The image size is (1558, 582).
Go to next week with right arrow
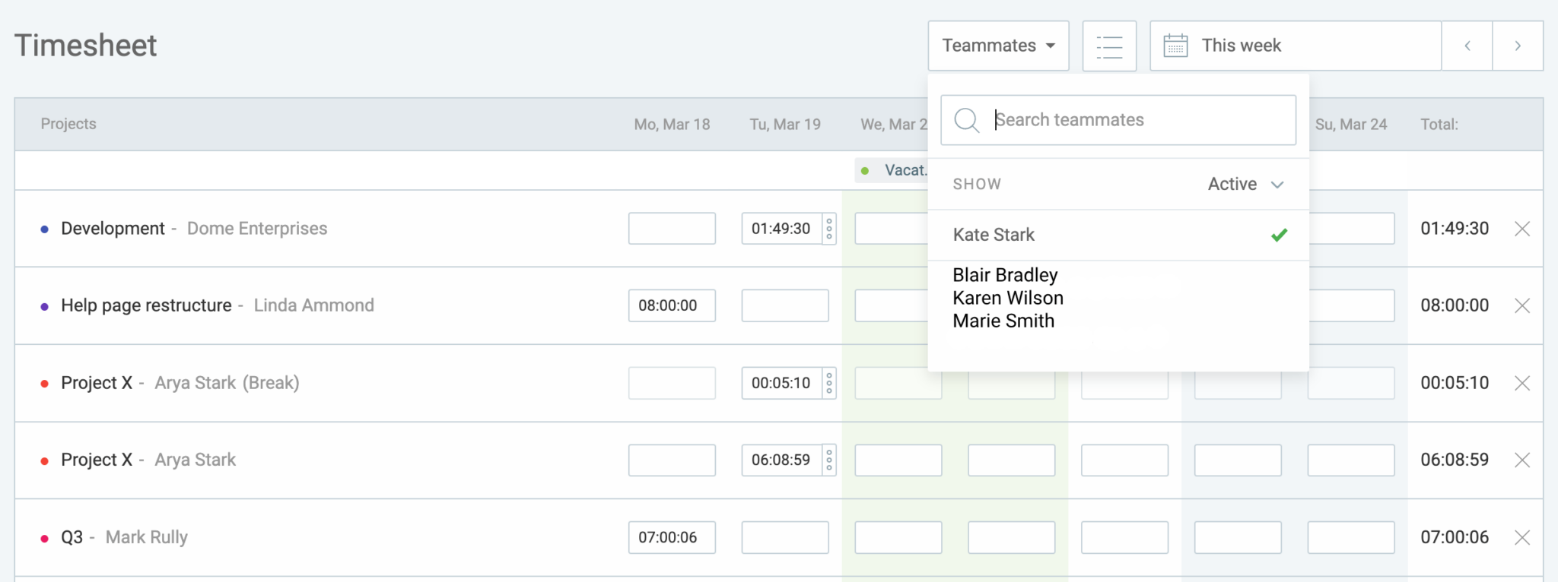click(x=1518, y=46)
